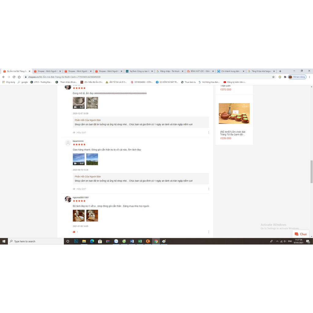Open Microsoft Word from the taskbar
313x313 pixels.
pyautogui.click(x=132, y=241)
